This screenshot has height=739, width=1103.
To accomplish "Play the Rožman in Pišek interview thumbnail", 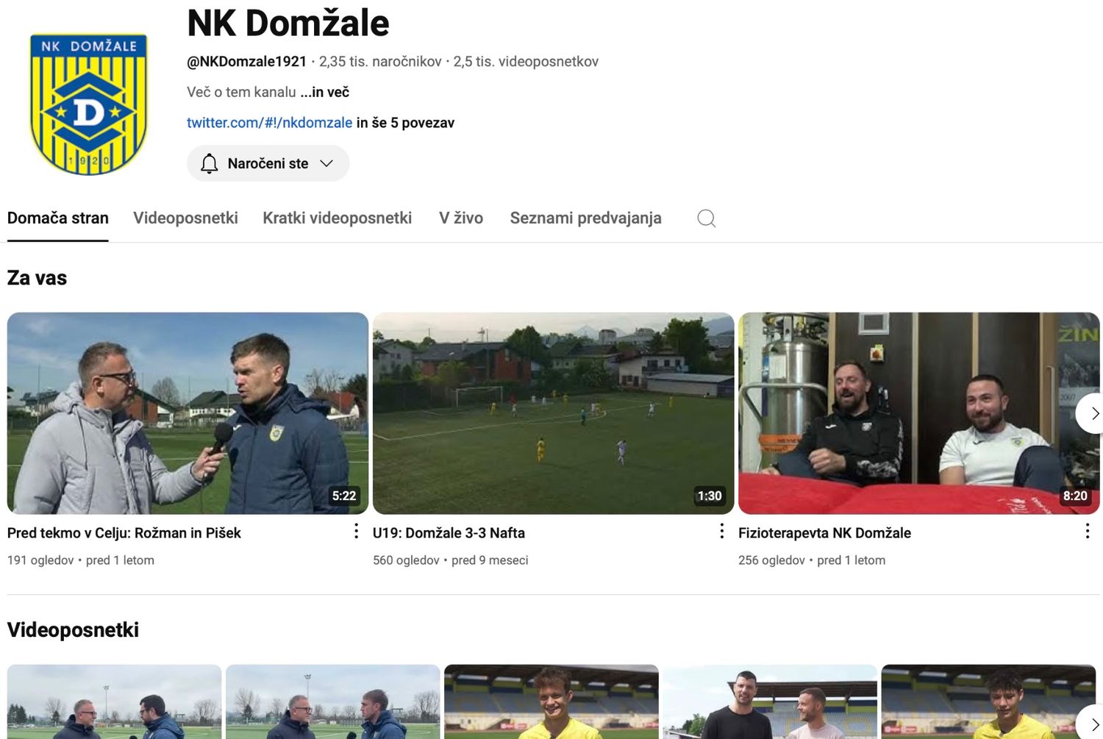I will point(188,413).
